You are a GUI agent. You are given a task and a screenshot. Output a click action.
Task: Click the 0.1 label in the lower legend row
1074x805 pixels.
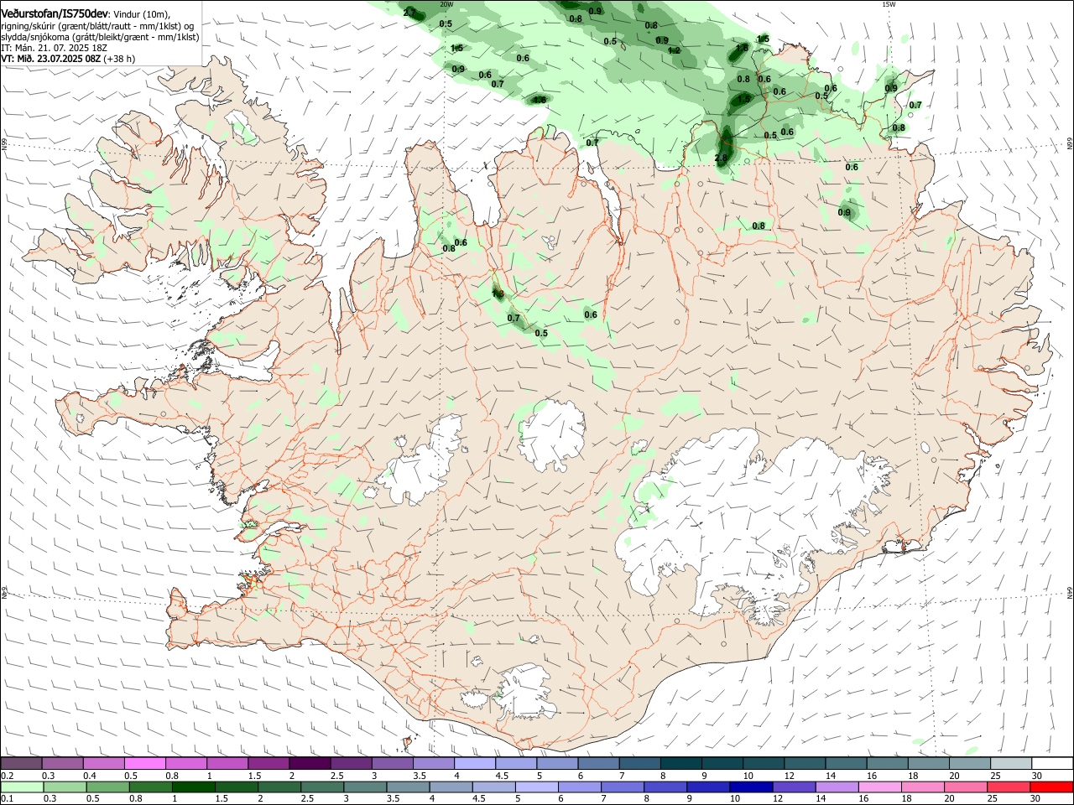tap(7, 800)
